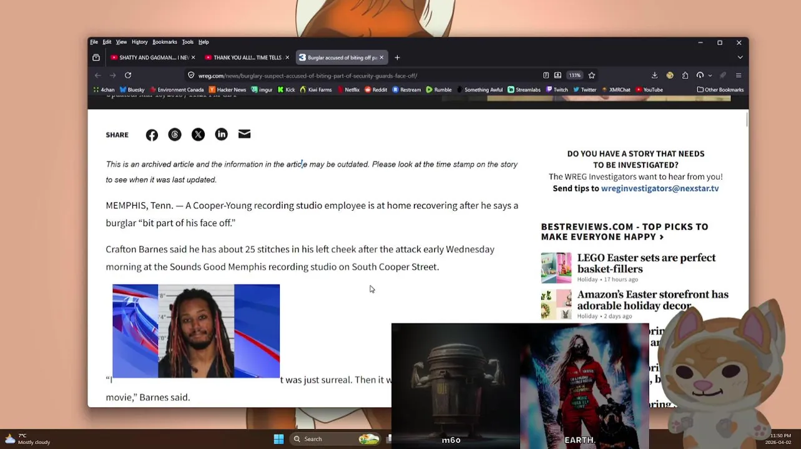
Task: Share article on X
Action: tap(198, 135)
